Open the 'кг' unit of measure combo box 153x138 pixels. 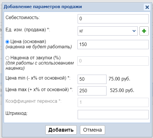[108, 31]
